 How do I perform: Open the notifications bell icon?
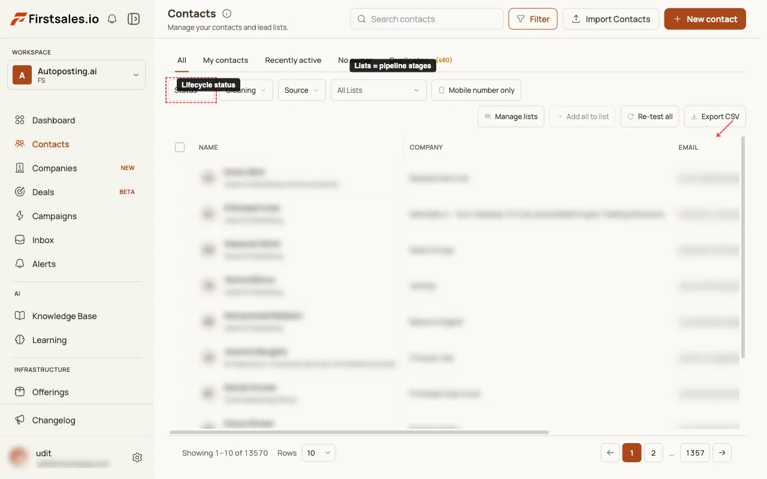click(112, 19)
